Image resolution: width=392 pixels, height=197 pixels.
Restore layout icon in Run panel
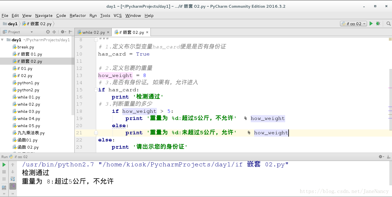coord(4,188)
